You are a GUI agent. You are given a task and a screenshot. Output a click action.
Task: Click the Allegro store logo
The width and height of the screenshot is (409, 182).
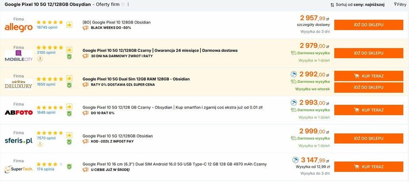tap(18, 27)
